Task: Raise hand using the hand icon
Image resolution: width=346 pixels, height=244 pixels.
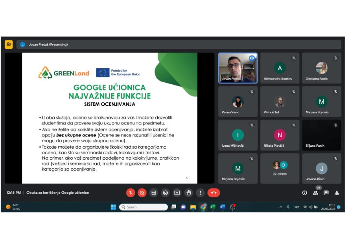Action: coord(189,193)
